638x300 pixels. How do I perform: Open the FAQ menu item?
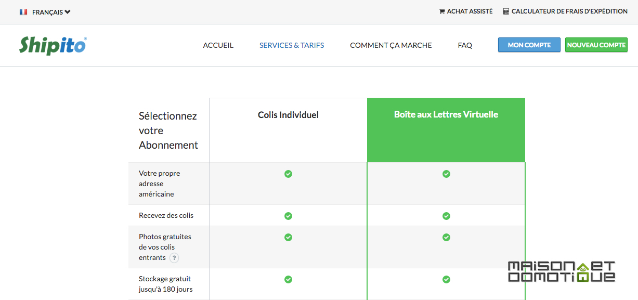tap(465, 45)
